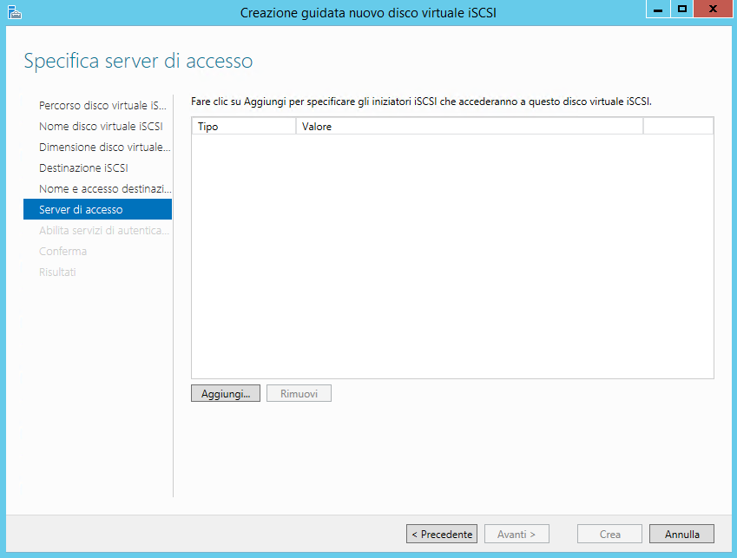
Task: Click the Rimuovi button
Action: (x=299, y=394)
